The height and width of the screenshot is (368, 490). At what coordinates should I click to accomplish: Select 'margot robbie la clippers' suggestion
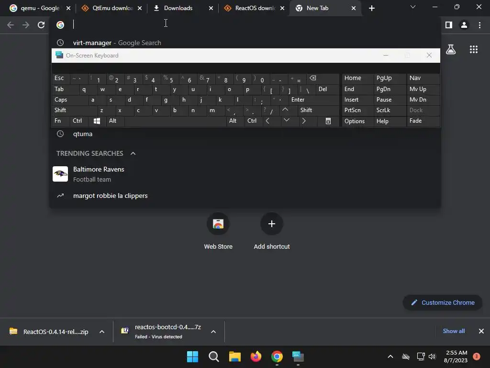pyautogui.click(x=245, y=195)
